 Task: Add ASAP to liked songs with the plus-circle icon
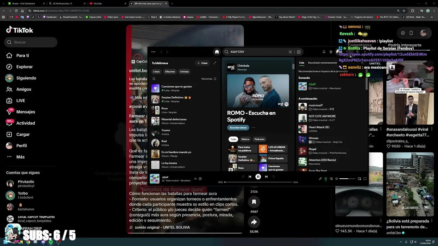coord(200,179)
